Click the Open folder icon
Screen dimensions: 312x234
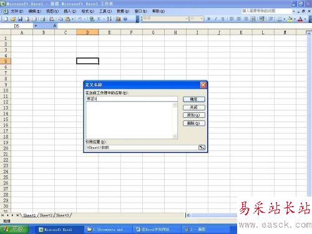point(13,19)
